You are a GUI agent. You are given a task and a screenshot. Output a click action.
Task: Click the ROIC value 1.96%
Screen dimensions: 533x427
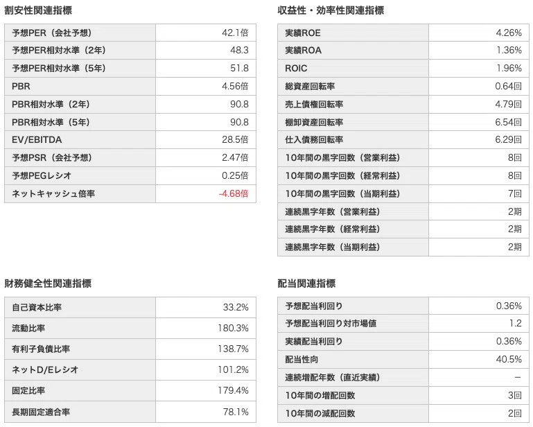(509, 69)
